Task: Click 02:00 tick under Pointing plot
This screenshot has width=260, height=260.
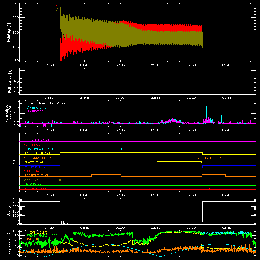Action: point(120,65)
